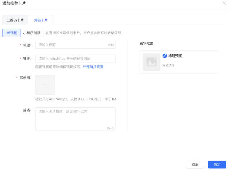Click the 展示图 field label
The image size is (230, 170).
coord(25,78)
